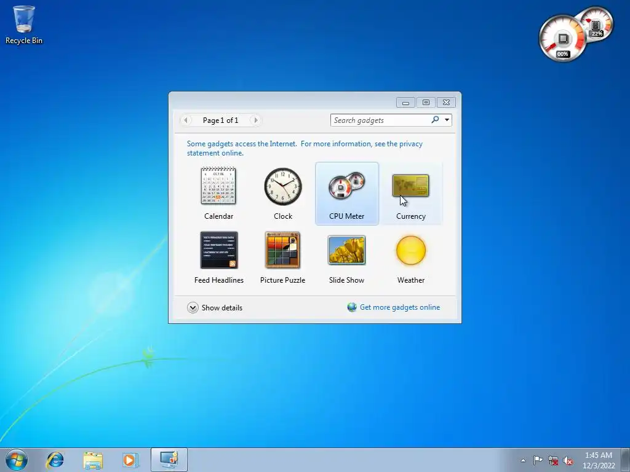Select the CPU Meter gadget icon
The width and height of the screenshot is (630, 472).
coord(347,186)
